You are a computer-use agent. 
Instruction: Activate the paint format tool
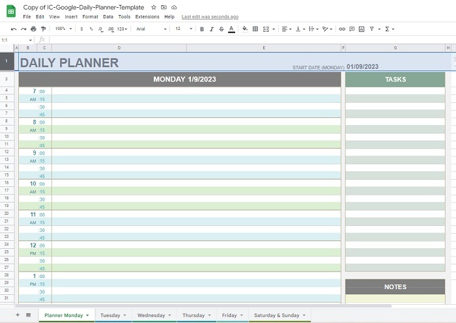[44, 29]
